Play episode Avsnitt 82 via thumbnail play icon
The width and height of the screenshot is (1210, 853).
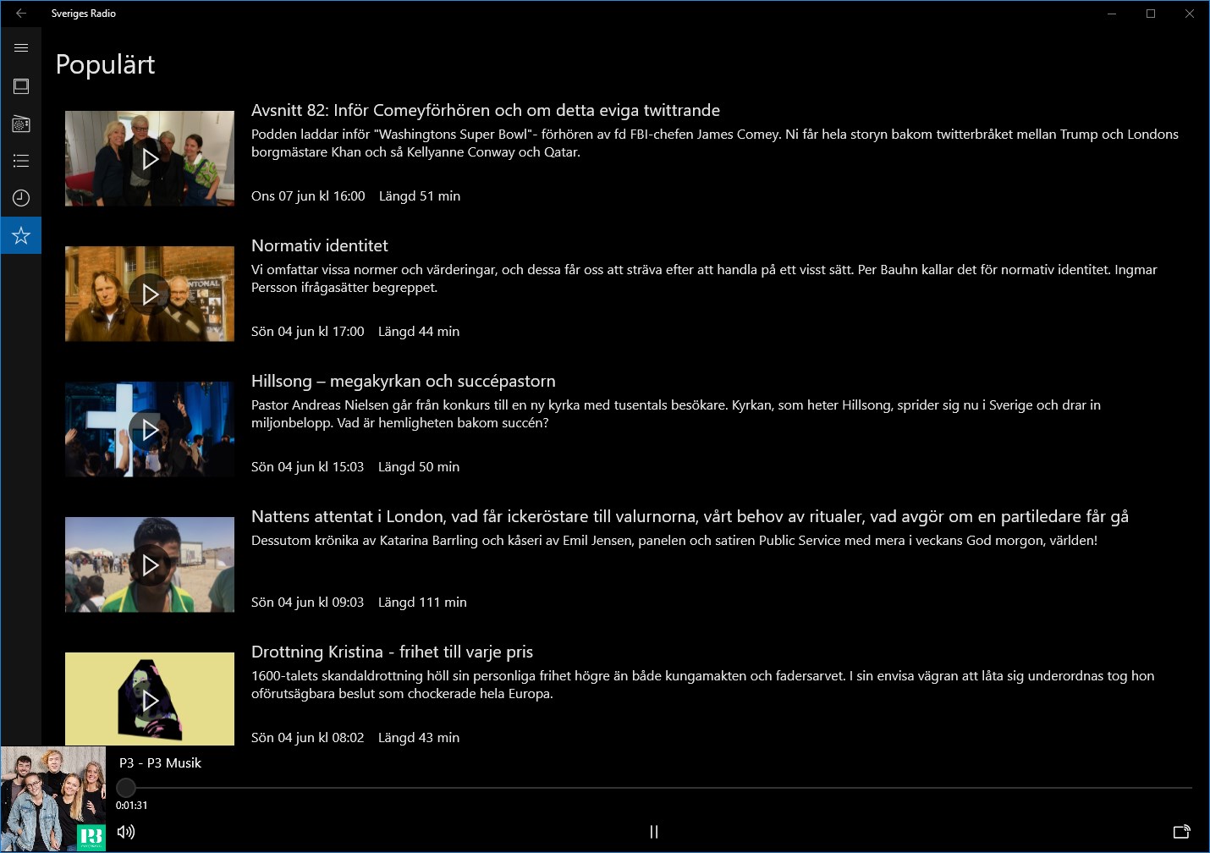click(150, 159)
